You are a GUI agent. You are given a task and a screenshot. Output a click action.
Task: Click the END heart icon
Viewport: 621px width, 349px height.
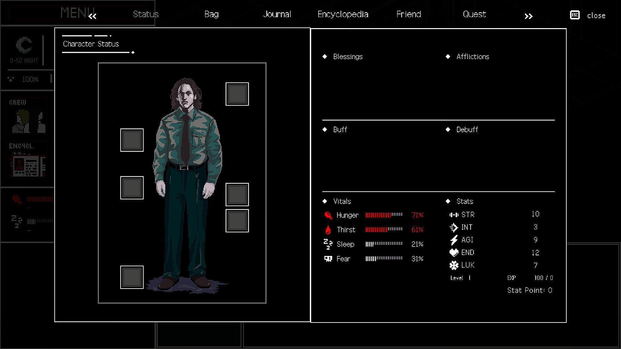[x=454, y=253]
